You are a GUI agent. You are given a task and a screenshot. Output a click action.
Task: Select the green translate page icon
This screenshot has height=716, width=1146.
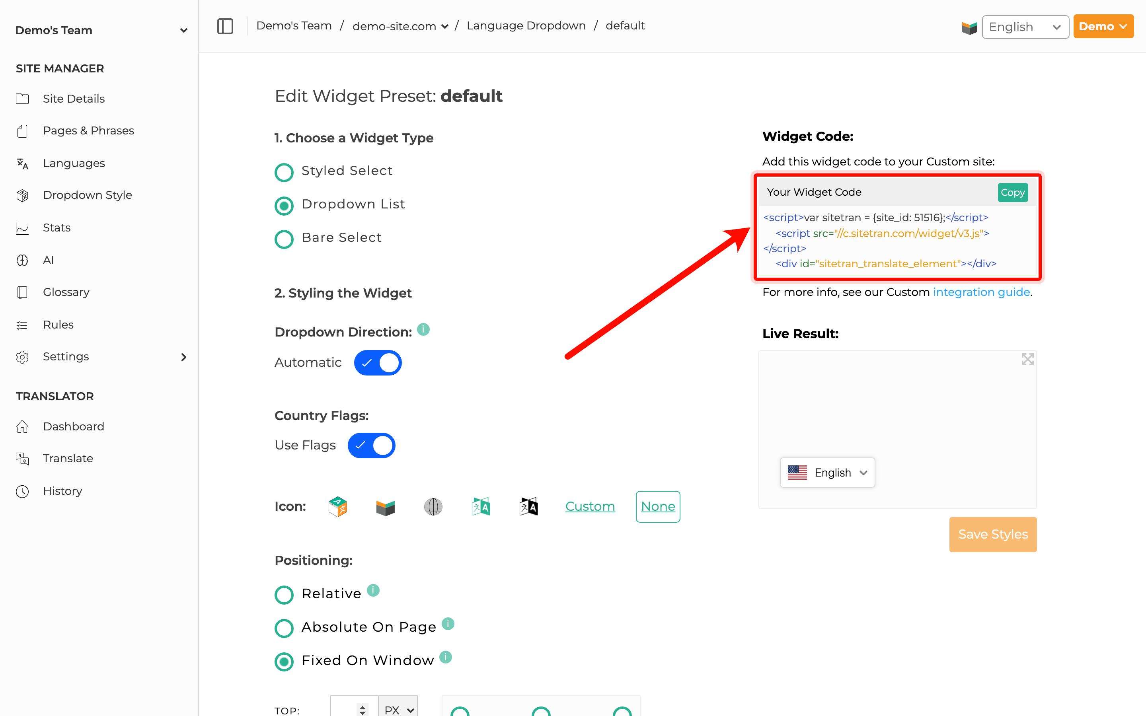[481, 507]
